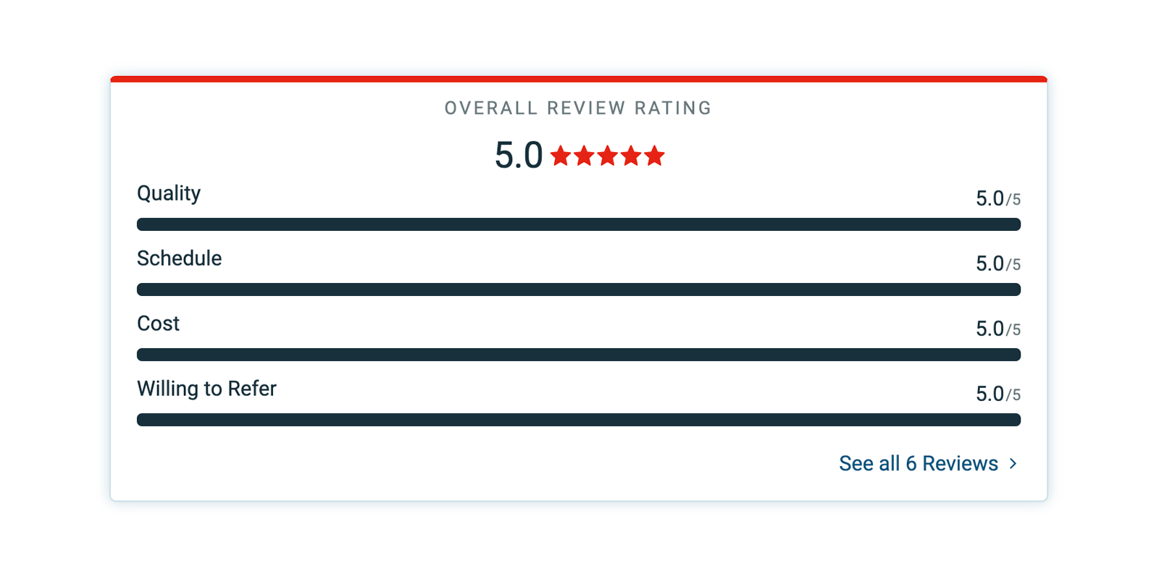
Task: Click the Quality rating bar
Action: tap(578, 224)
